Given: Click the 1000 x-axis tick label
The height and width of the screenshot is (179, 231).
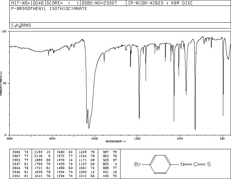Looking at the screenshot, I should 180,139.
